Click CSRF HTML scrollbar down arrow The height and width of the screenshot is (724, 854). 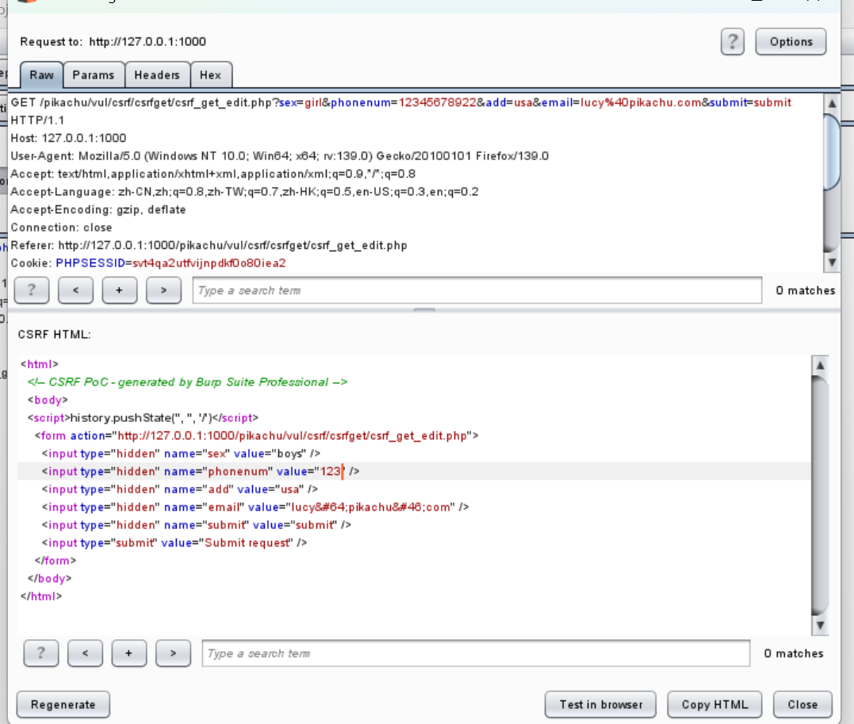pos(820,626)
